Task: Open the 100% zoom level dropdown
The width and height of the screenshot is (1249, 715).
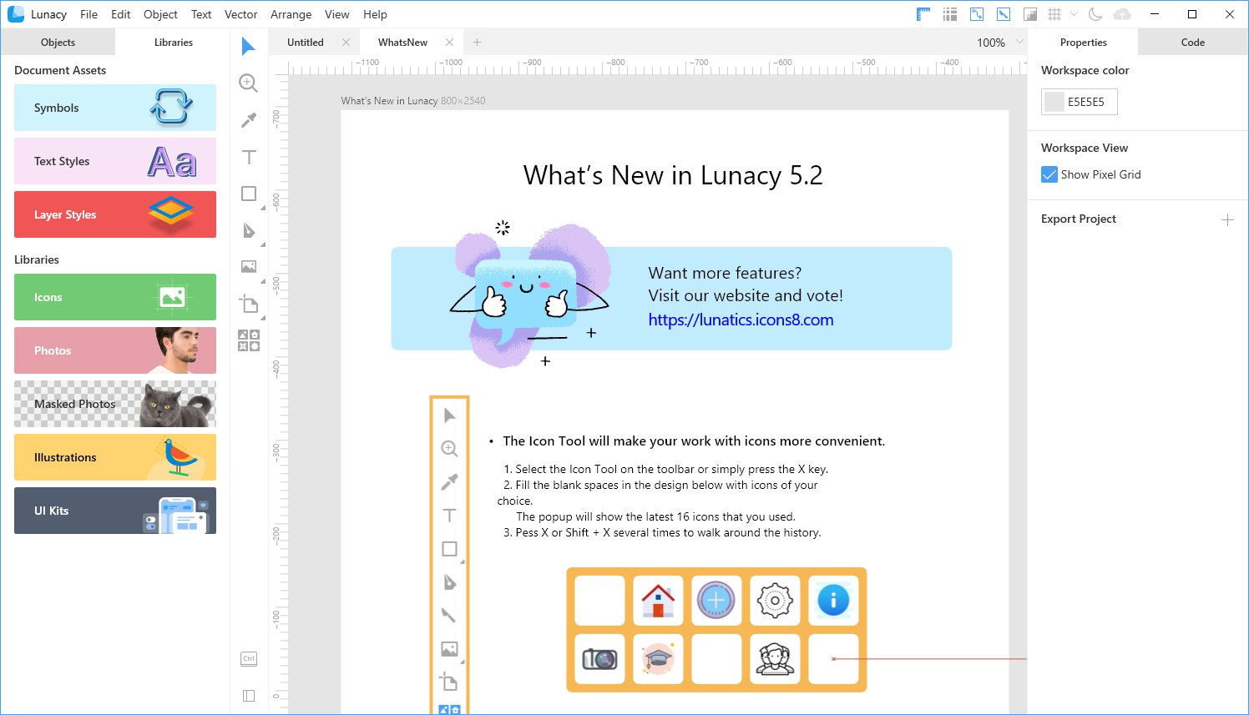Action: point(1000,43)
